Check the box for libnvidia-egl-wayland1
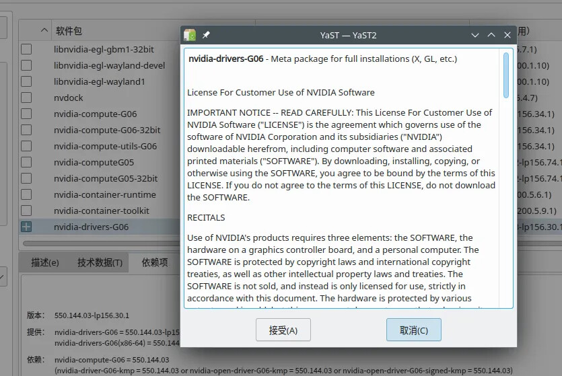The height and width of the screenshot is (376, 562). tap(26, 81)
